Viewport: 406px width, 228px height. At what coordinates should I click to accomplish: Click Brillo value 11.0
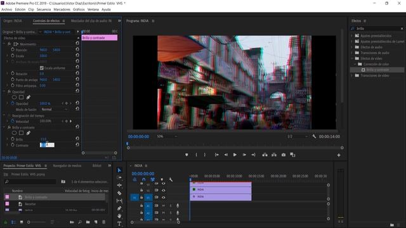coord(43,139)
